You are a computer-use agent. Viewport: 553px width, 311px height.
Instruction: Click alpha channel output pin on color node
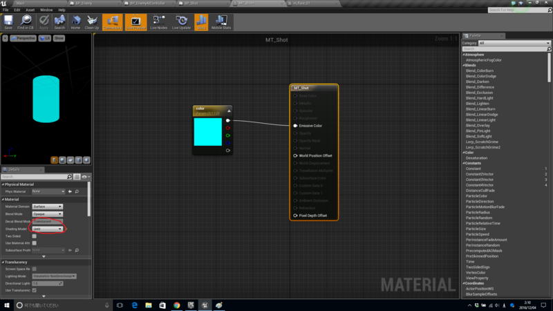pos(228,151)
